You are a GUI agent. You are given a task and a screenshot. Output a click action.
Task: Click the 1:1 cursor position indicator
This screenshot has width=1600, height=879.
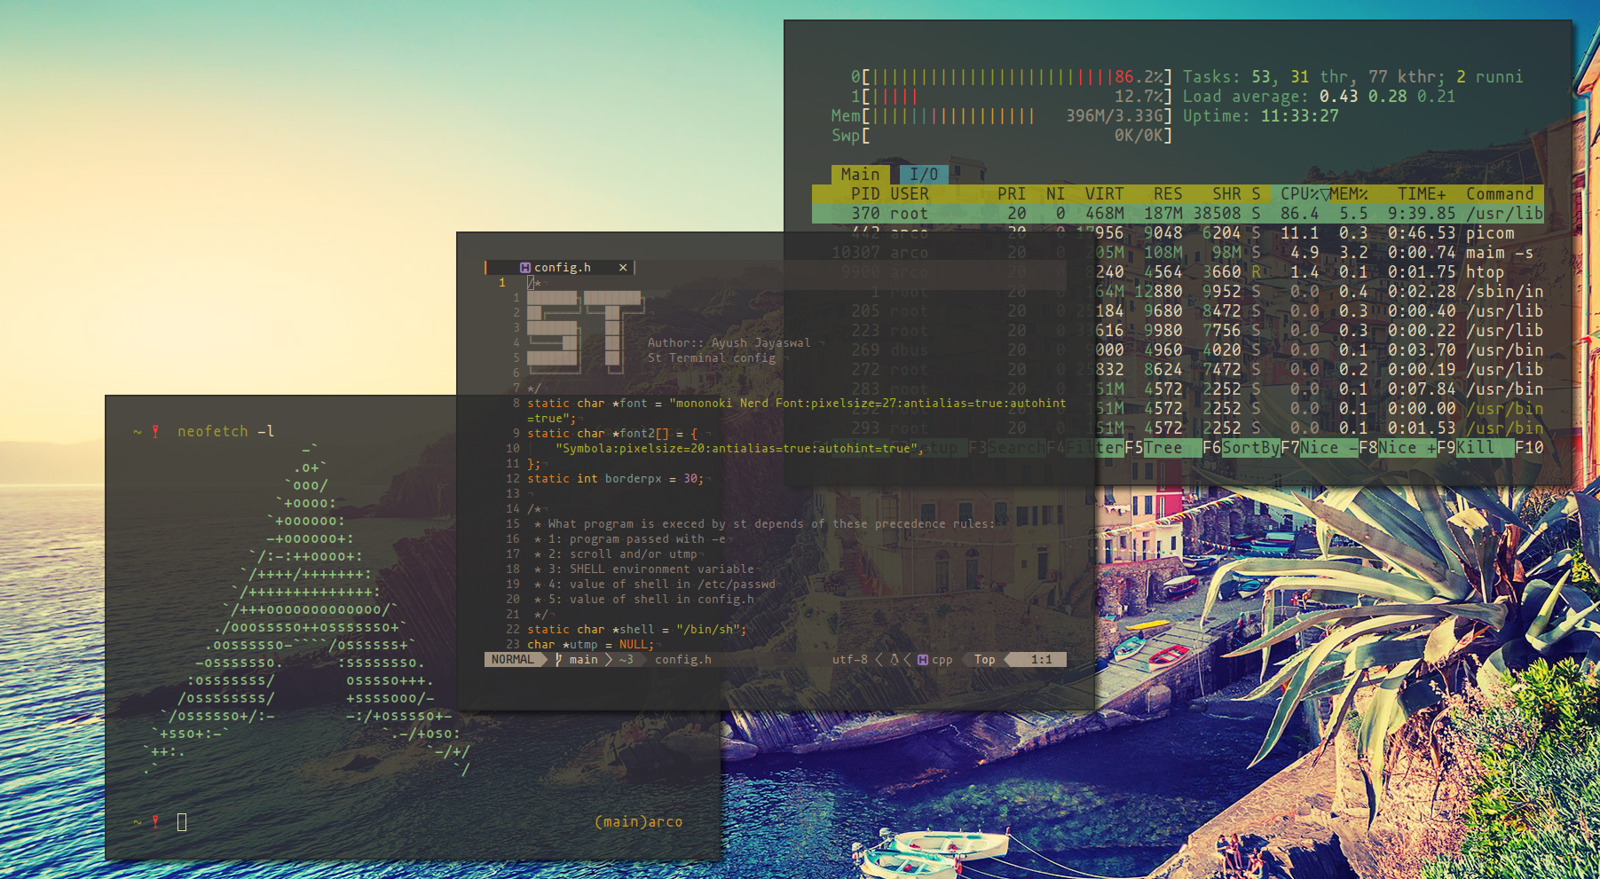click(1042, 659)
